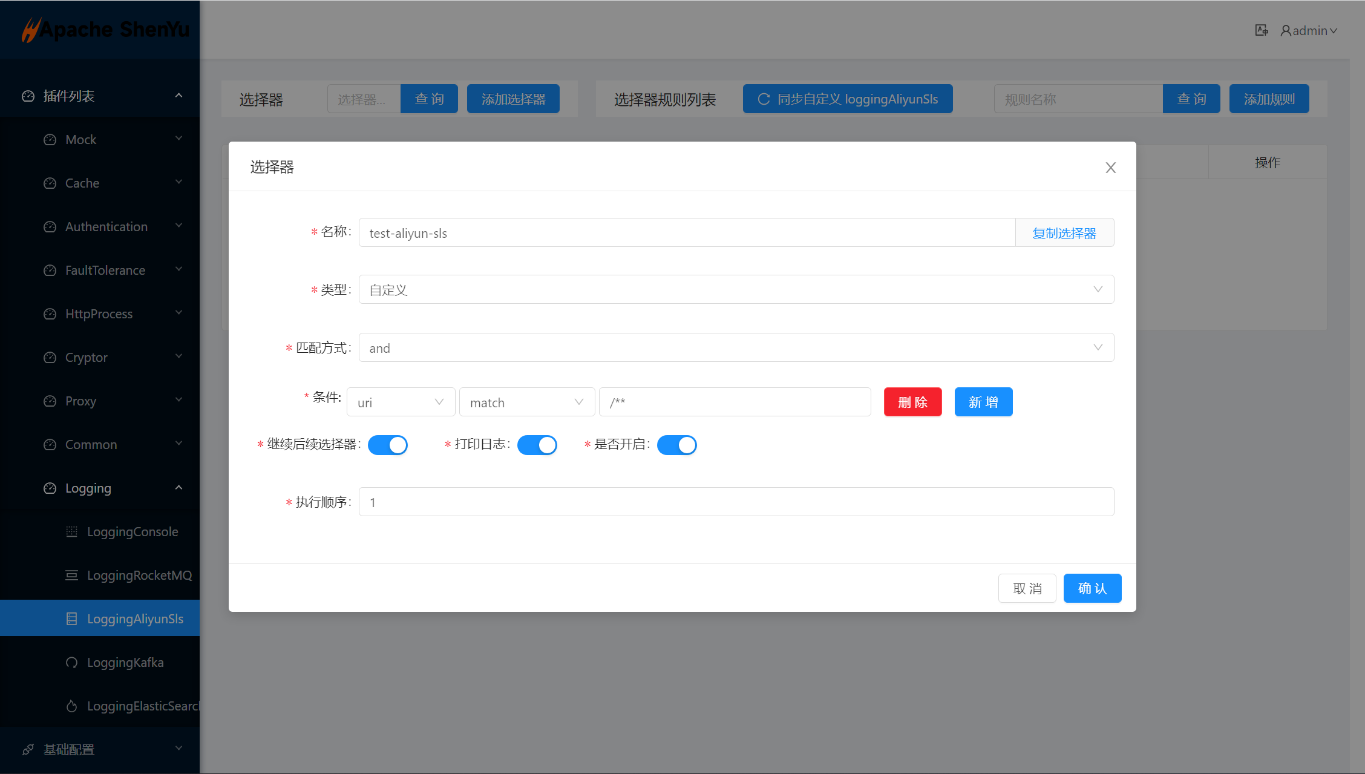Disable the print log switch

pos(537,445)
